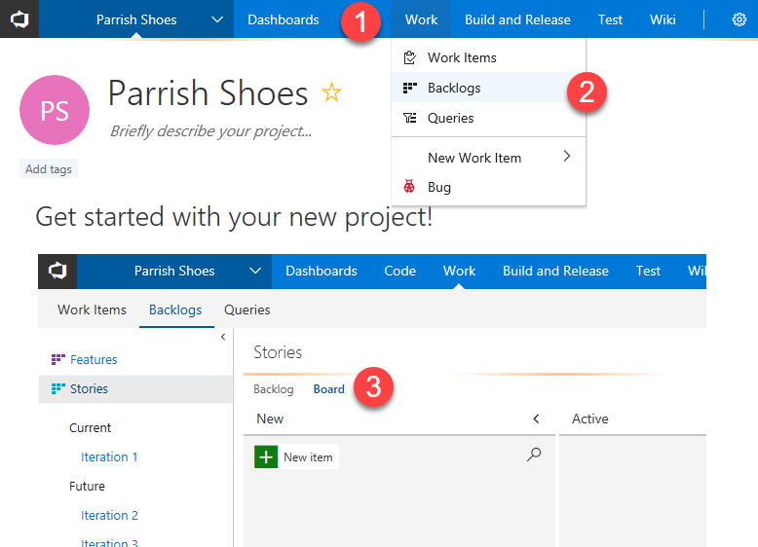The height and width of the screenshot is (547, 758).
Task: Click the green plus New item icon
Action: (x=266, y=456)
